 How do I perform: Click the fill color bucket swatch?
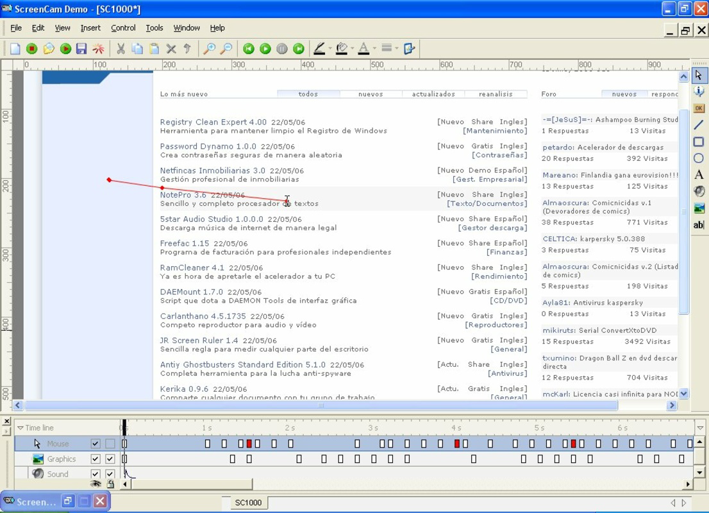342,49
